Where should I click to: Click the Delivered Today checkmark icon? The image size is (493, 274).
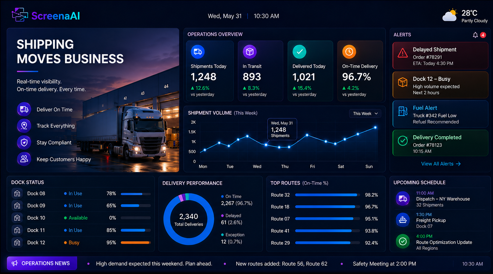coord(299,52)
